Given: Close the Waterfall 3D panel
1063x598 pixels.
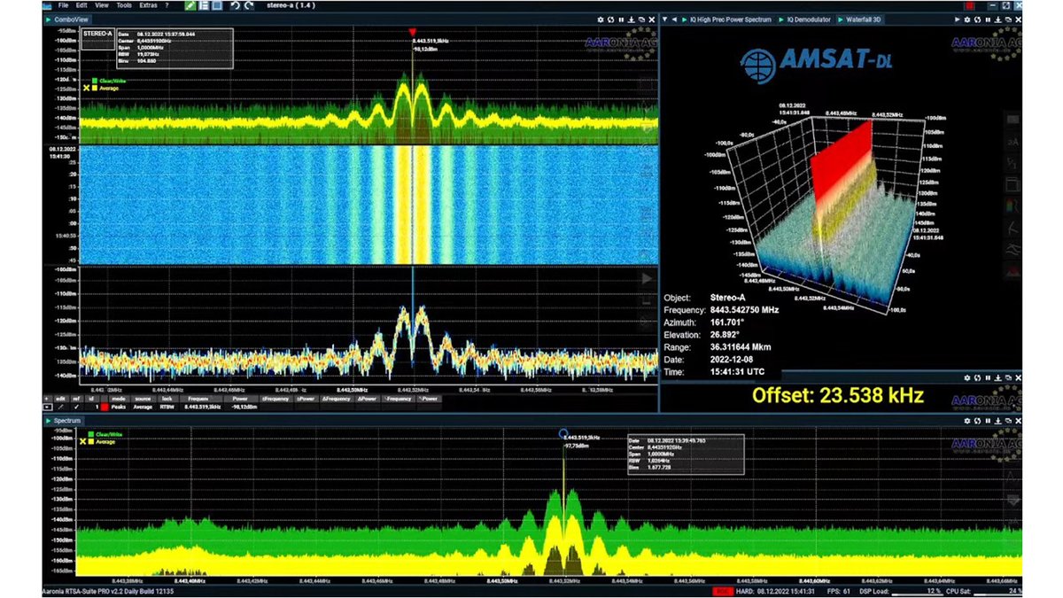Looking at the screenshot, I should point(1019,19).
